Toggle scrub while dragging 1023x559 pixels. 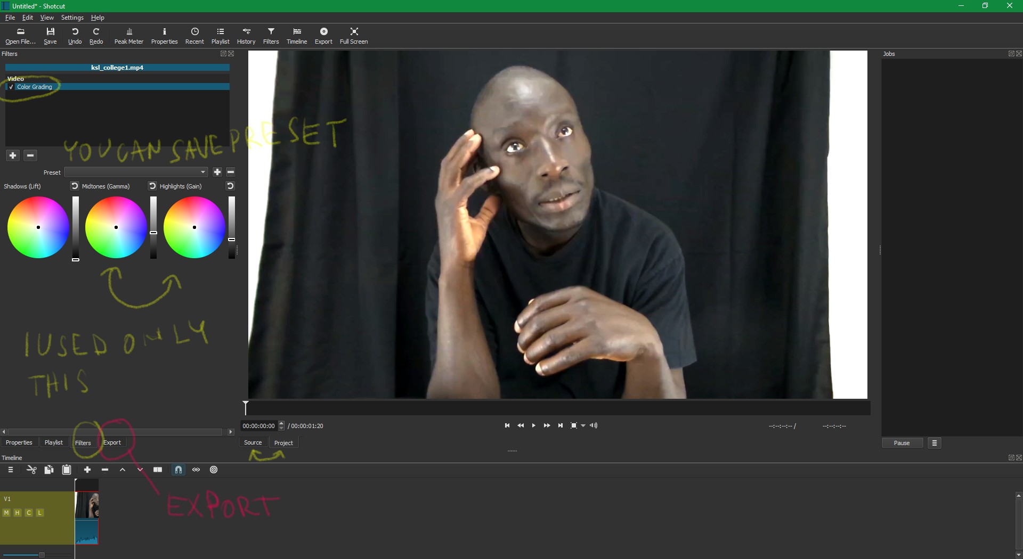[x=196, y=470]
